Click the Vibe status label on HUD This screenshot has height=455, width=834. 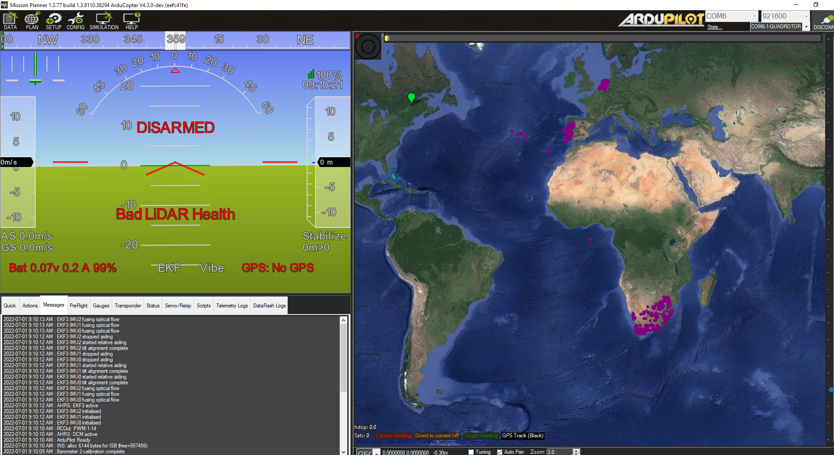212,268
